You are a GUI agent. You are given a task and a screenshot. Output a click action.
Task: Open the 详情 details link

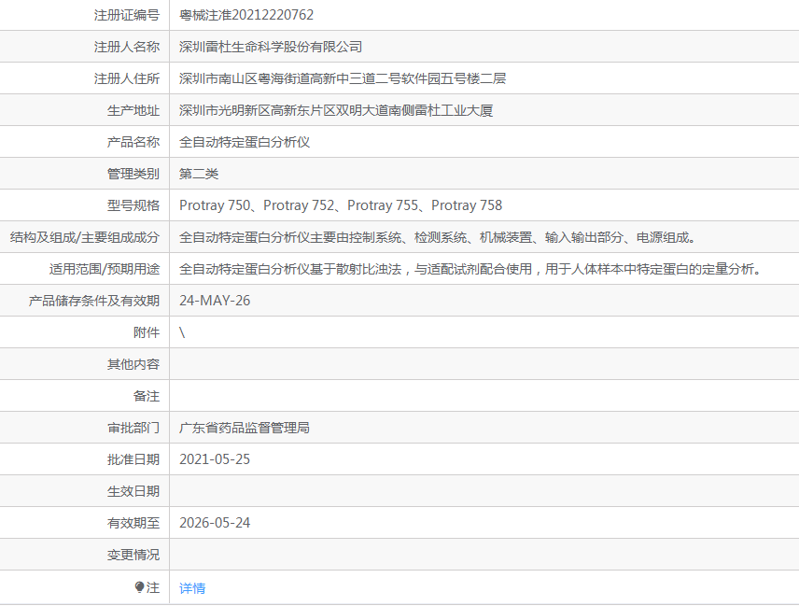192,588
